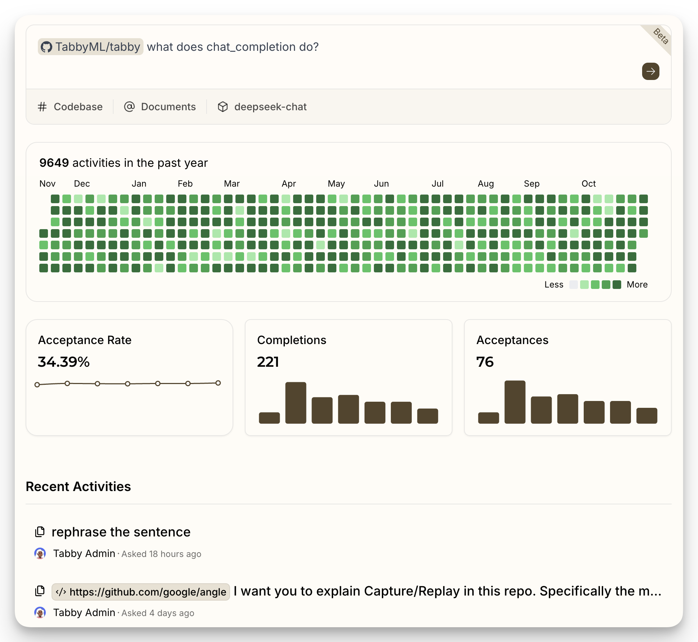Click Tabby Admin avatar on 'Asked 4 days ago' row
This screenshot has width=698, height=642.
[40, 612]
